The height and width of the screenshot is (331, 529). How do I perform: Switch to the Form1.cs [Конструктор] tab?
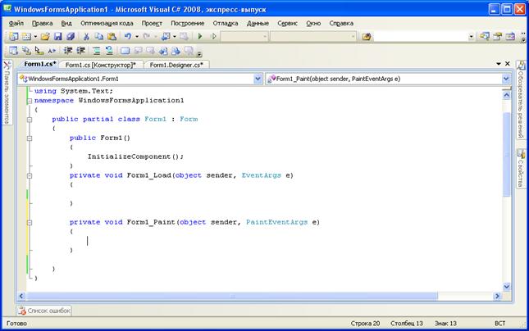pos(100,64)
